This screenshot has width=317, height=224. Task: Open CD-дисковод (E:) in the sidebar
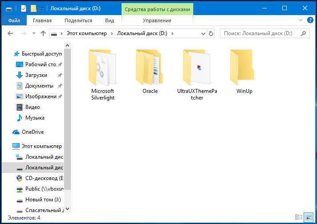pos(40,178)
